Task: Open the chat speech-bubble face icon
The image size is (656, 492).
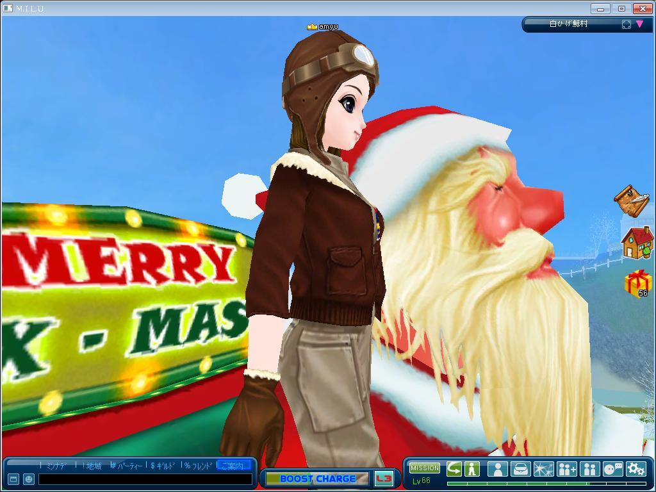Action: (x=612, y=469)
